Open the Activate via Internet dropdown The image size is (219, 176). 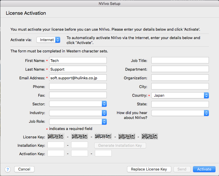[x=48, y=40]
